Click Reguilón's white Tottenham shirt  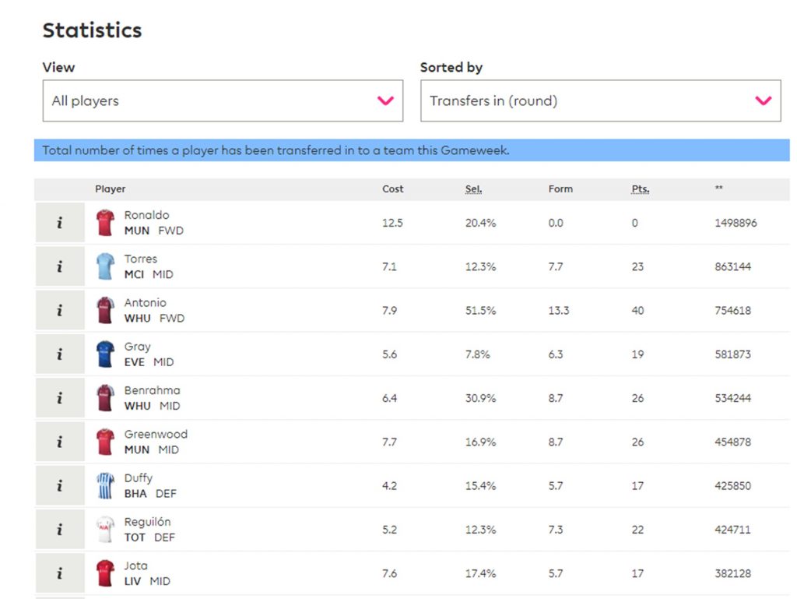pos(105,530)
